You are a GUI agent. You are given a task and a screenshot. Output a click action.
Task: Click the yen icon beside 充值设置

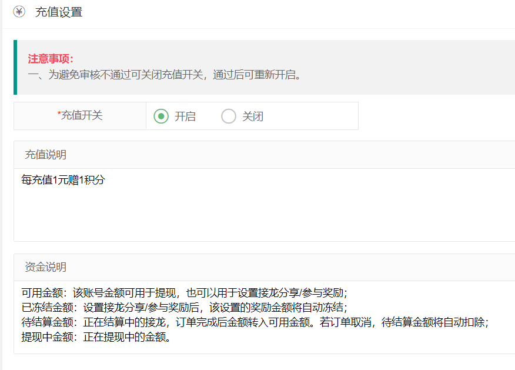(x=19, y=12)
